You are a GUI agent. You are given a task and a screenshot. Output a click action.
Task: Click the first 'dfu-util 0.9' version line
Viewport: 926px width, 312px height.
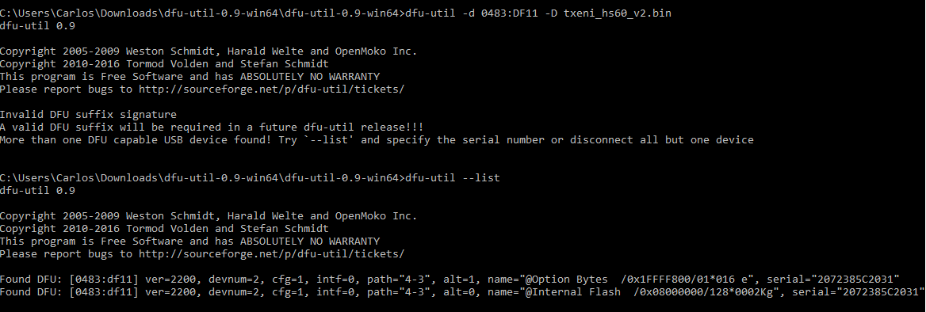click(x=37, y=26)
